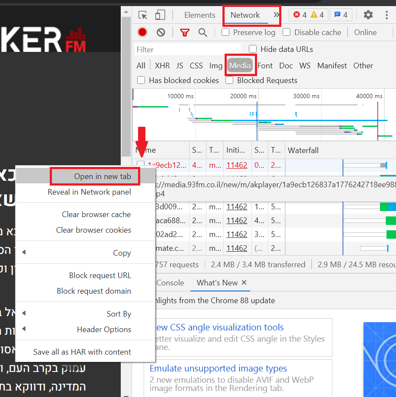This screenshot has height=397, width=396.
Task: Choose Clear browser cookies
Action: click(86, 230)
